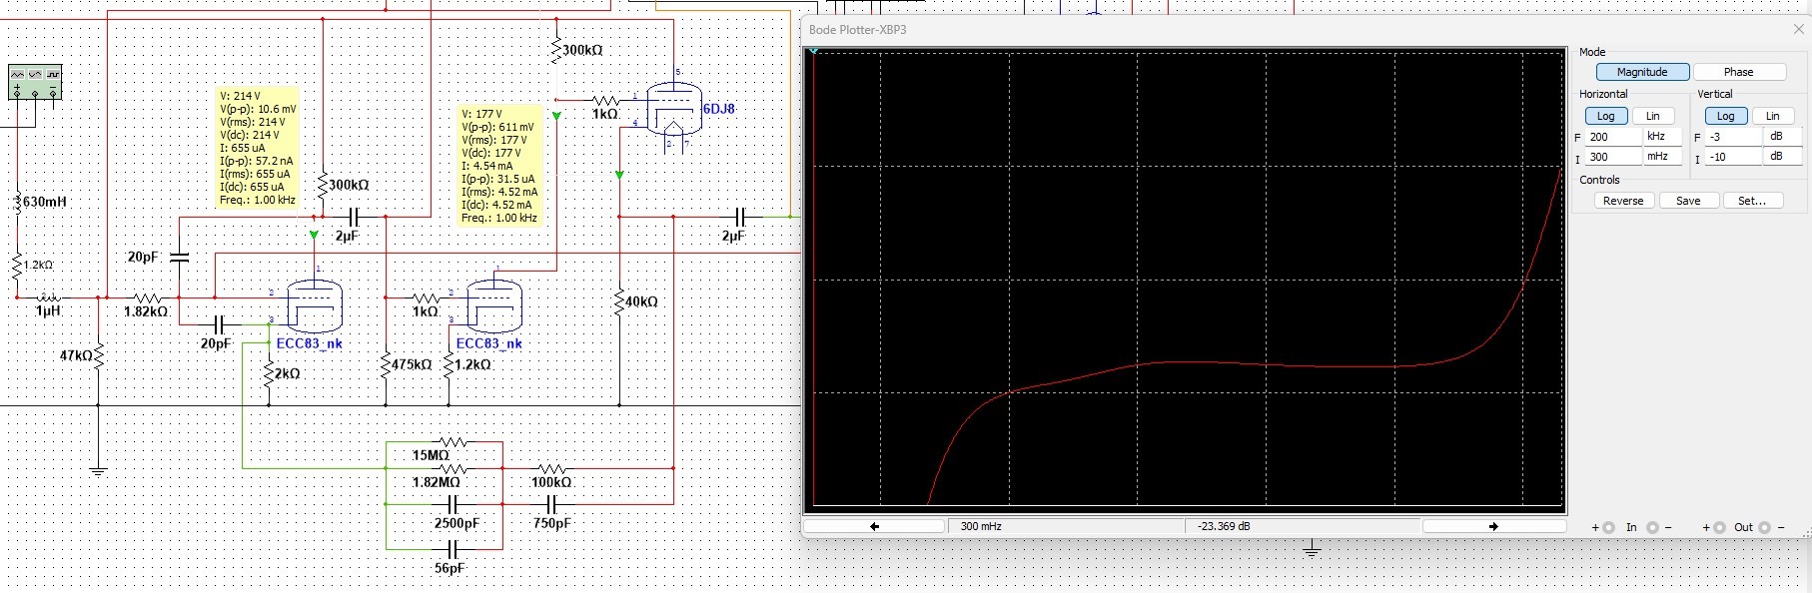The width and height of the screenshot is (1812, 593).
Task: Select the 56pF capacitor
Action: (x=453, y=549)
